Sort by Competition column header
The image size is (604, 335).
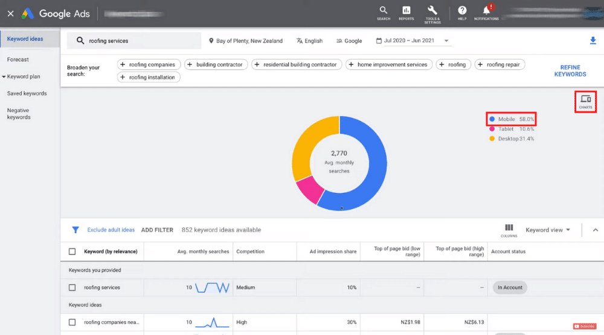tap(251, 251)
